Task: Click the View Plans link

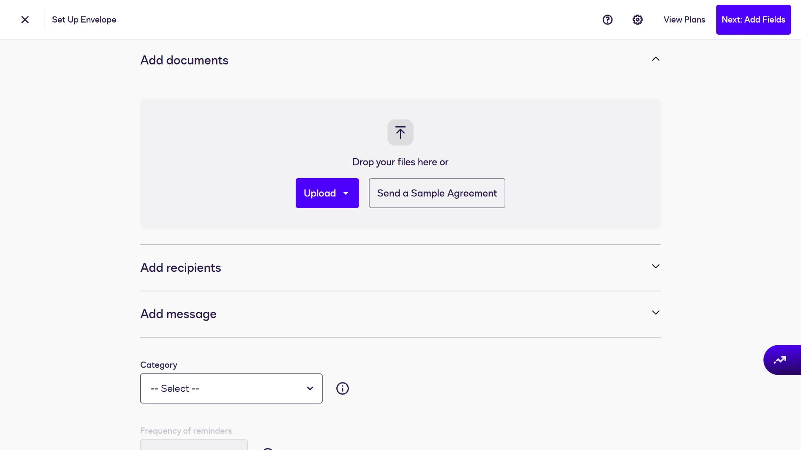Action: pos(684,20)
